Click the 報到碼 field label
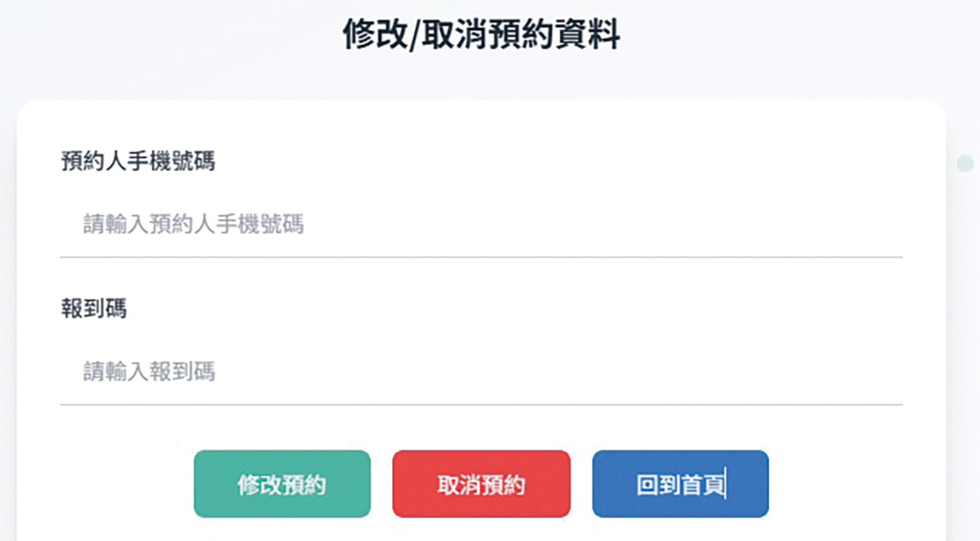The height and width of the screenshot is (541, 980). 94,309
